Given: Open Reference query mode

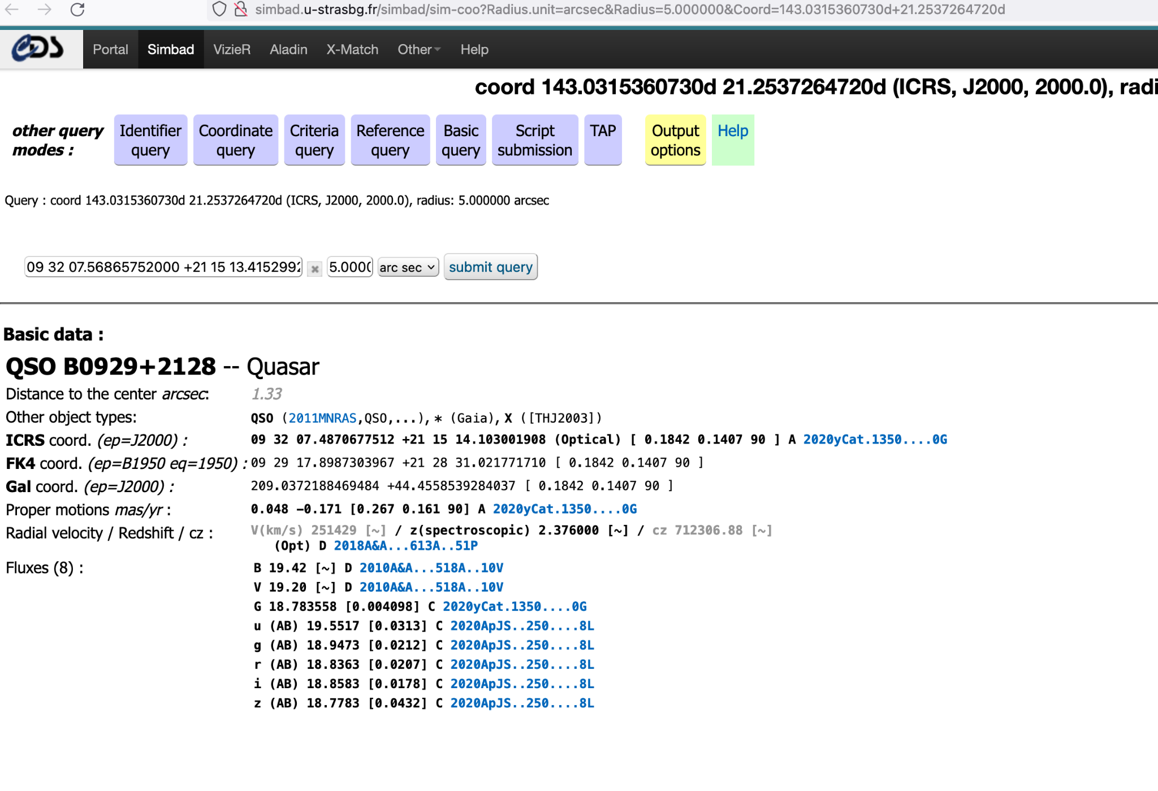Looking at the screenshot, I should [390, 140].
